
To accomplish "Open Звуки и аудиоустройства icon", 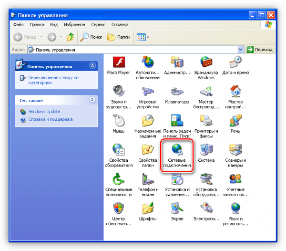I will pos(119,91).
